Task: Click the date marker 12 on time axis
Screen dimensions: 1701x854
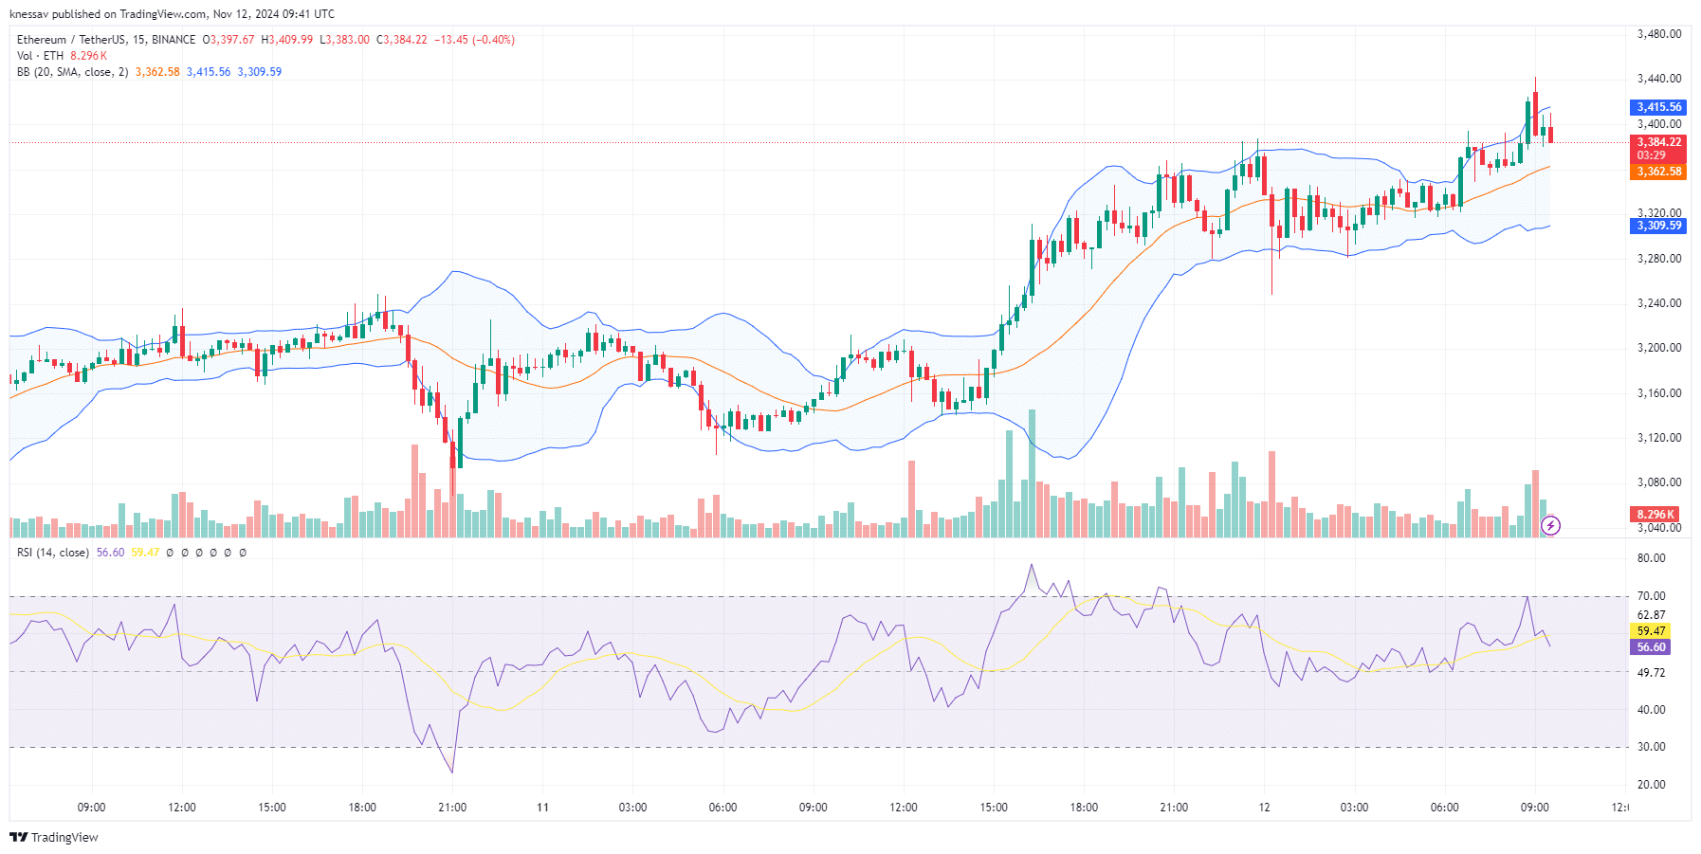Action: [x=1264, y=808]
